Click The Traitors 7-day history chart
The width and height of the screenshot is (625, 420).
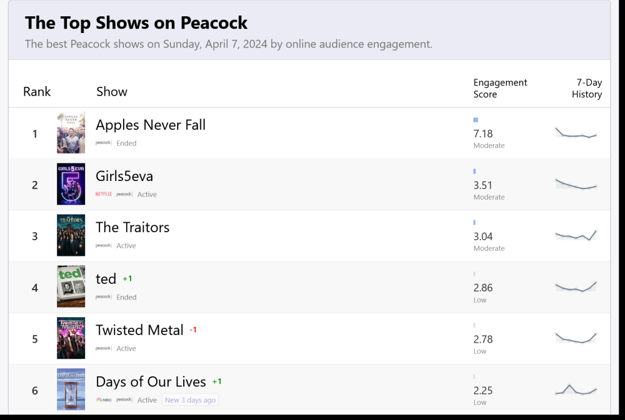(576, 235)
